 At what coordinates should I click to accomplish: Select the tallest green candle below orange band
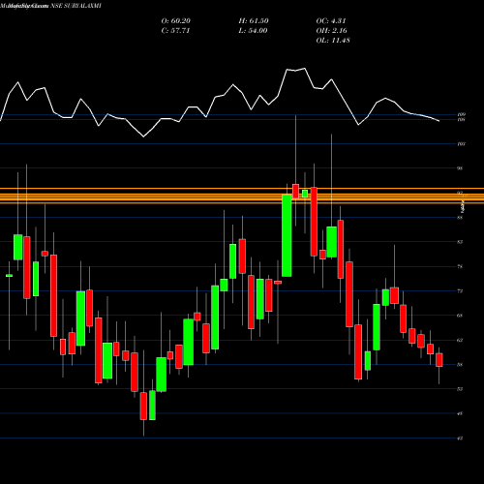287,235
